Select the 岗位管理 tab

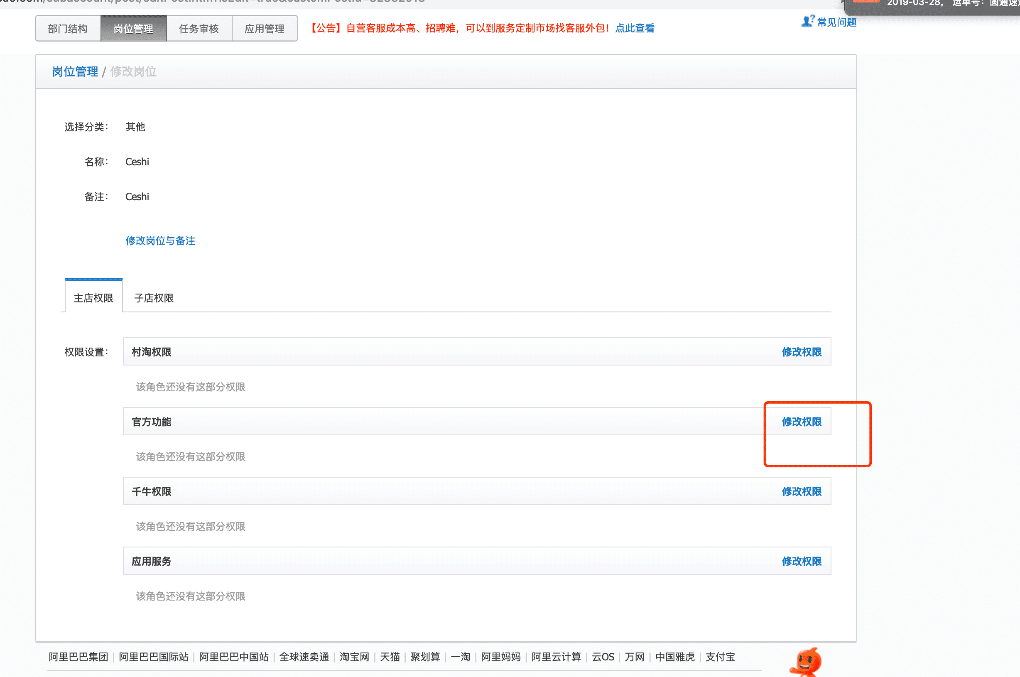coord(133,29)
